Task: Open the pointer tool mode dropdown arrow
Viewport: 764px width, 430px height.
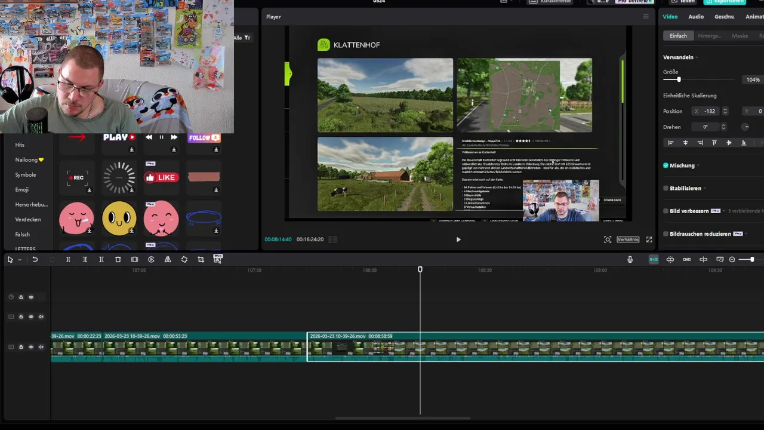Action: [x=20, y=260]
